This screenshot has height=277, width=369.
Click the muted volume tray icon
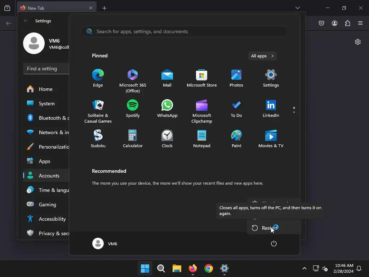coord(325,268)
